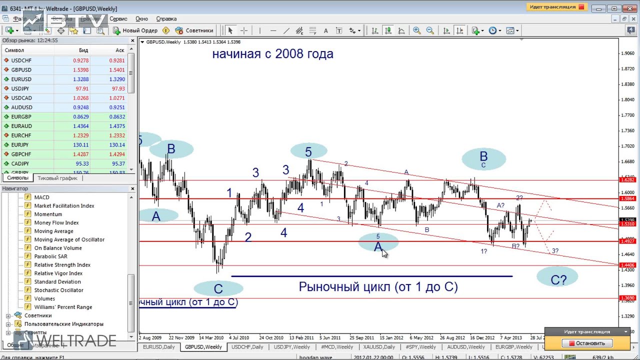This screenshot has height=360, width=640.
Task: Switch to #SPY,Weekly chart tab
Action: pos(420,347)
